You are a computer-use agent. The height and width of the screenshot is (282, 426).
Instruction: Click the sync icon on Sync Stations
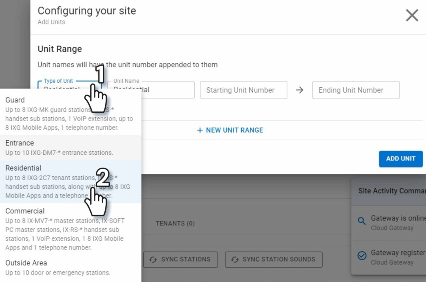click(153, 259)
